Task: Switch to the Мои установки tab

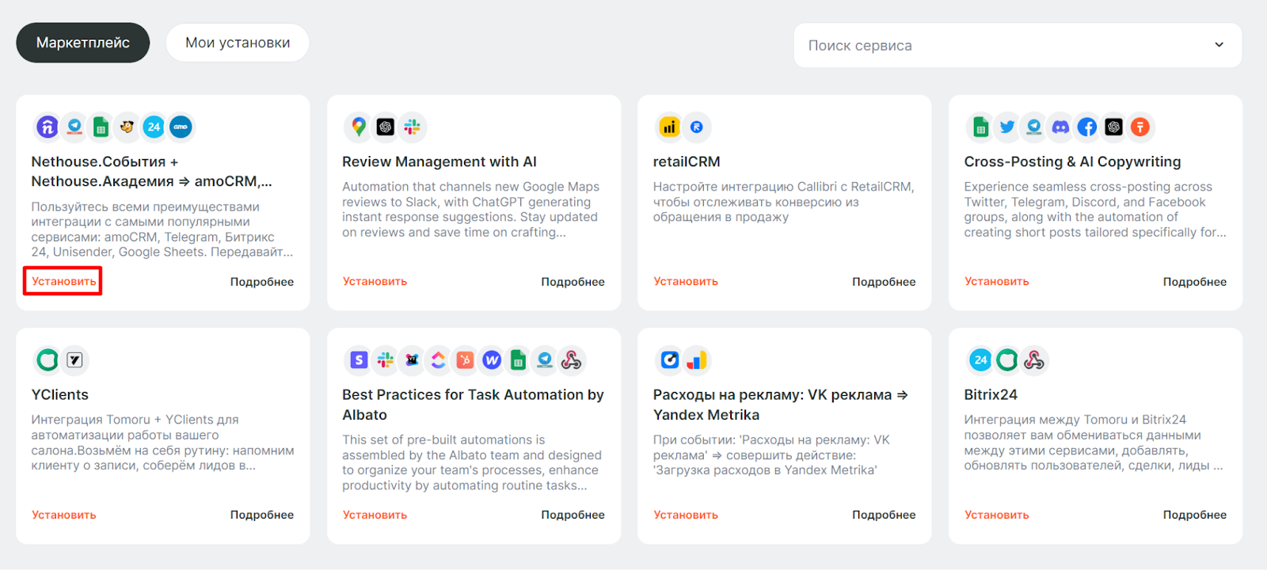Action: [x=238, y=43]
